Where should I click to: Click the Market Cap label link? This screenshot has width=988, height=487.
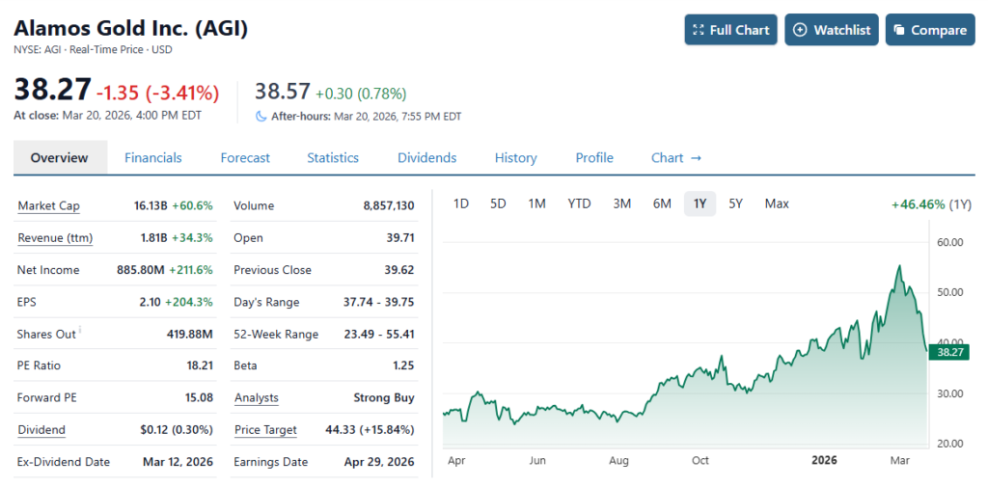48,206
